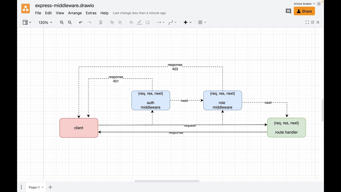Open the Help menu
341x192 pixels.
click(104, 13)
